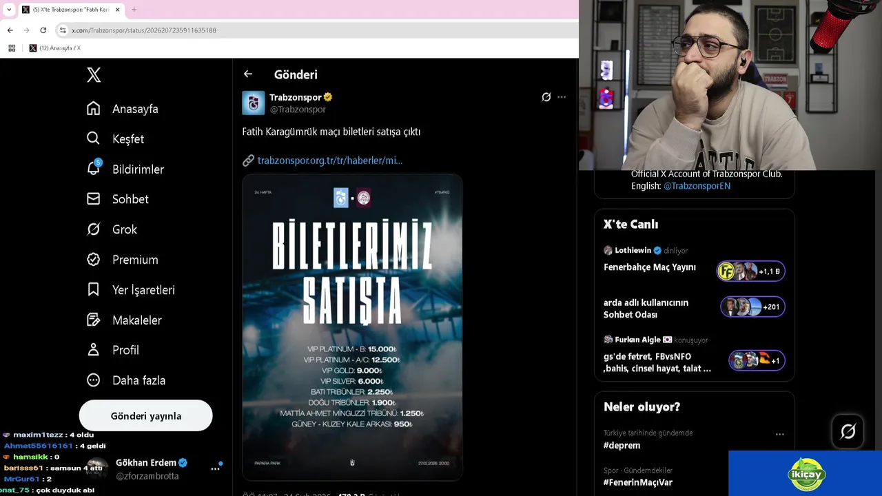Open Grok icon in sidebar
This screenshot has width=882, height=496.
[94, 229]
